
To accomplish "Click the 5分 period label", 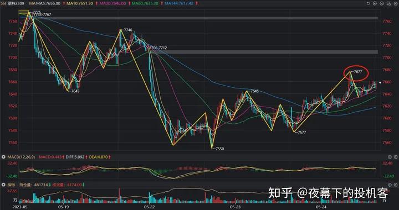I will [x=4, y=3].
